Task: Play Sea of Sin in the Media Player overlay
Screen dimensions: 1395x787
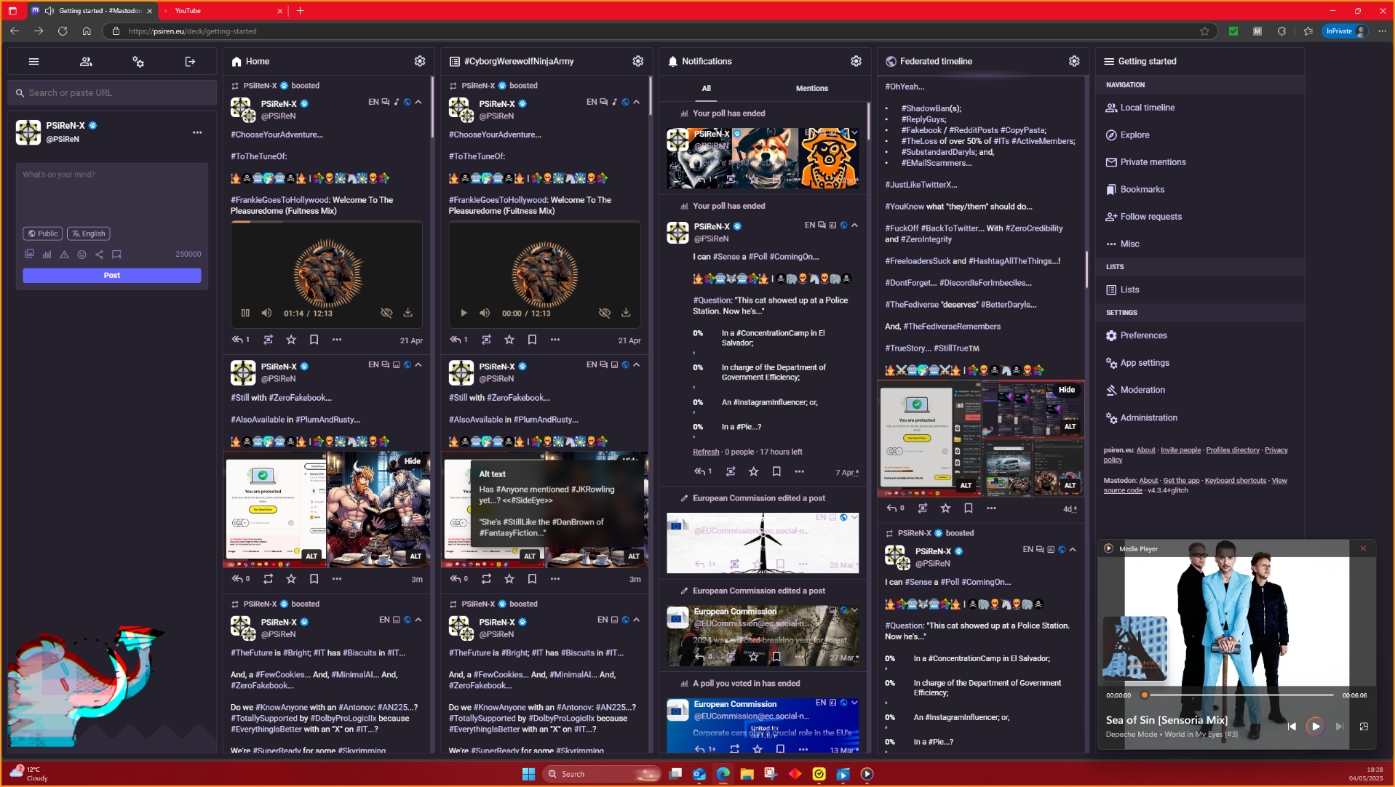Action: tap(1315, 726)
